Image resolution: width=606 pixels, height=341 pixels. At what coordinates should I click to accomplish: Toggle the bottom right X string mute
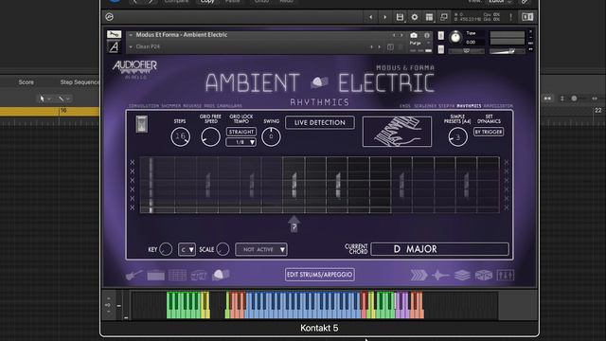coord(507,207)
